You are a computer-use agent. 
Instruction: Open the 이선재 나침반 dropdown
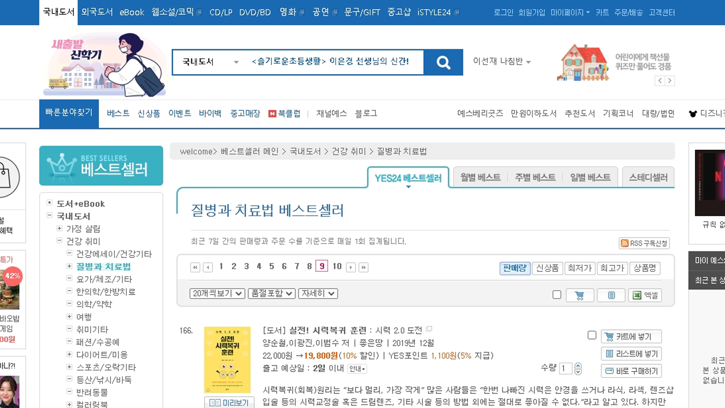[502, 61]
